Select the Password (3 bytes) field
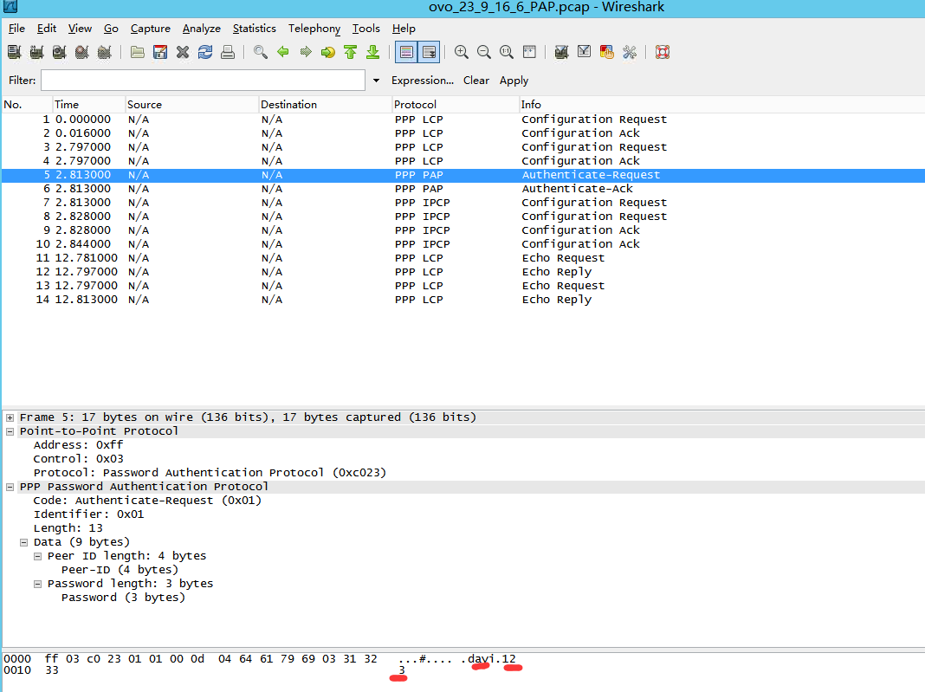This screenshot has width=925, height=692. pos(123,598)
